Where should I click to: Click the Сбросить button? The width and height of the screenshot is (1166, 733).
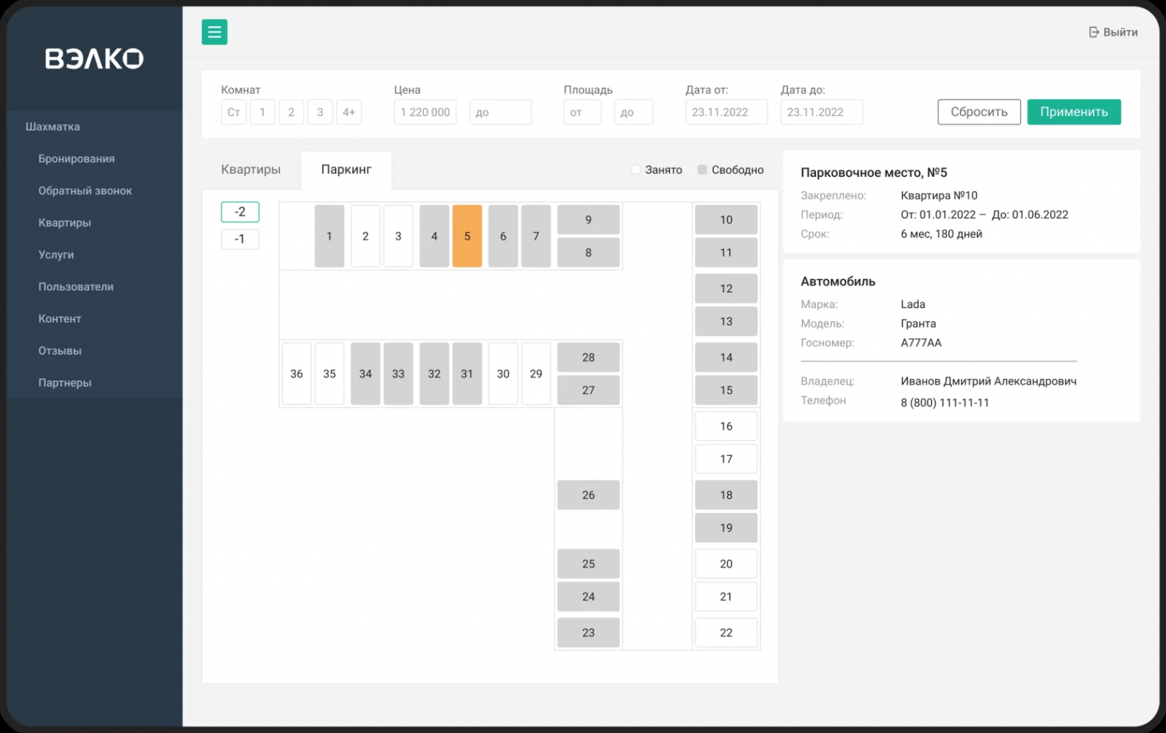(979, 112)
